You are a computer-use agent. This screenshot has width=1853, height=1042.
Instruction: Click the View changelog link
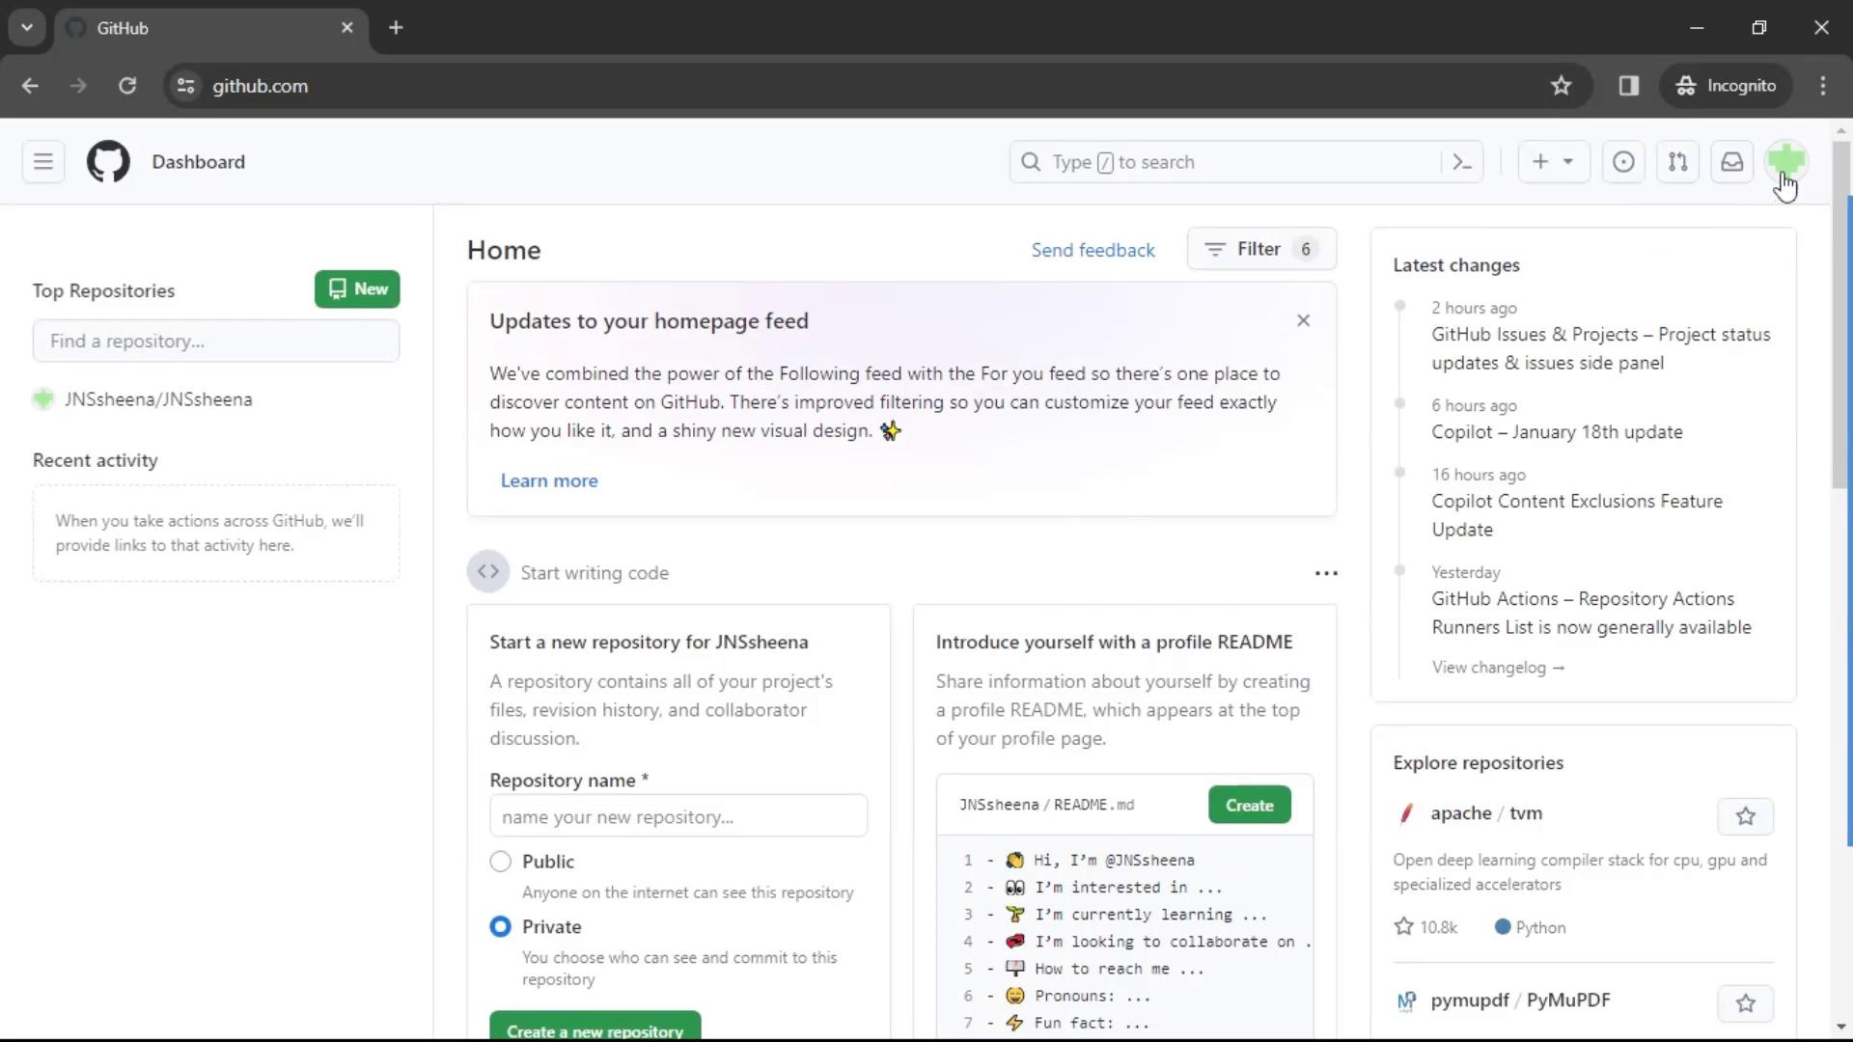point(1495,667)
